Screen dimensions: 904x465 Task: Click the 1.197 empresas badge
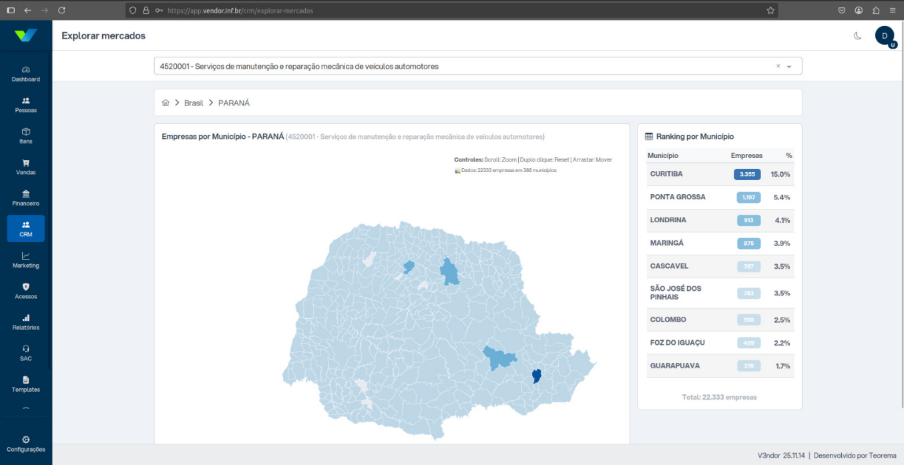pyautogui.click(x=748, y=197)
